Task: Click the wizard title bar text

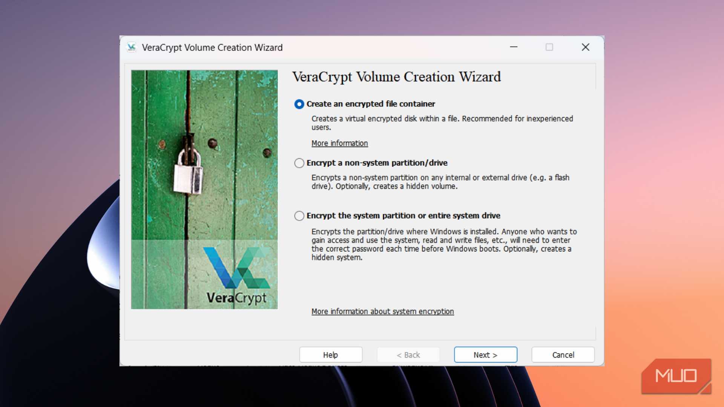Action: pos(212,47)
